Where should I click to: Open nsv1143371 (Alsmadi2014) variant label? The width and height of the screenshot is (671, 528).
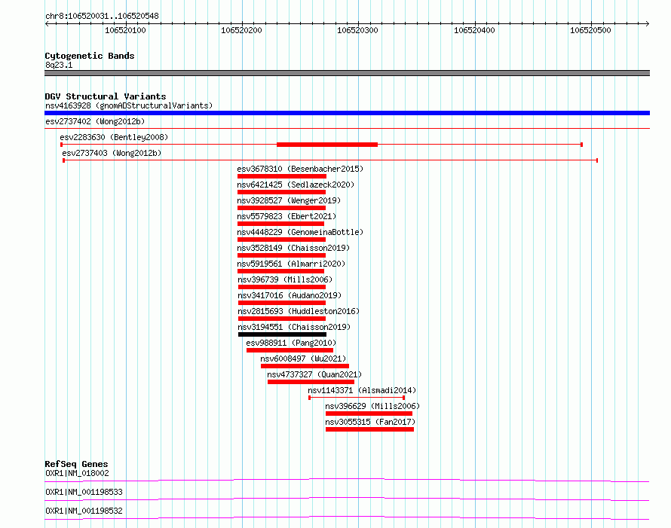(362, 390)
